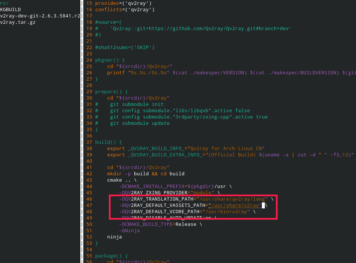Image resolution: width=356 pixels, height=263 pixels.
Task: Click the mkdir -p build line
Action: point(145,174)
